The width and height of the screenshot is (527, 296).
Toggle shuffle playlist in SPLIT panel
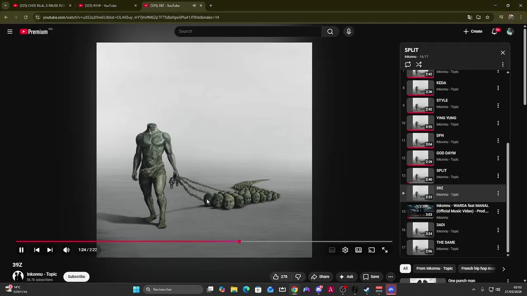(419, 65)
